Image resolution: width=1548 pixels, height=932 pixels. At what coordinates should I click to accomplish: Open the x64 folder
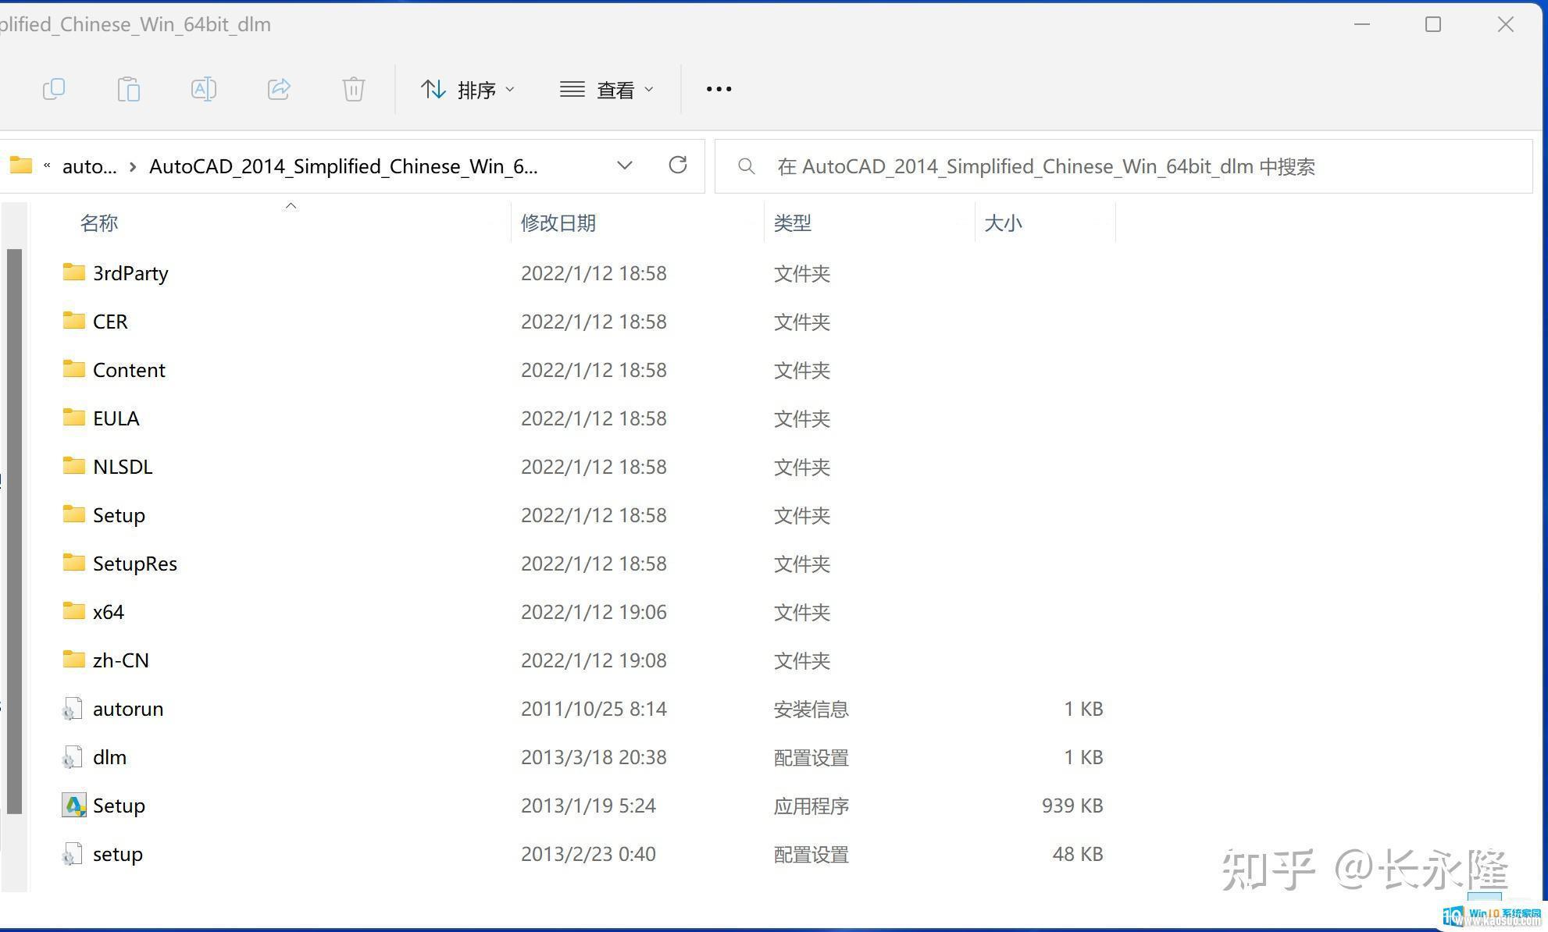coord(106,611)
